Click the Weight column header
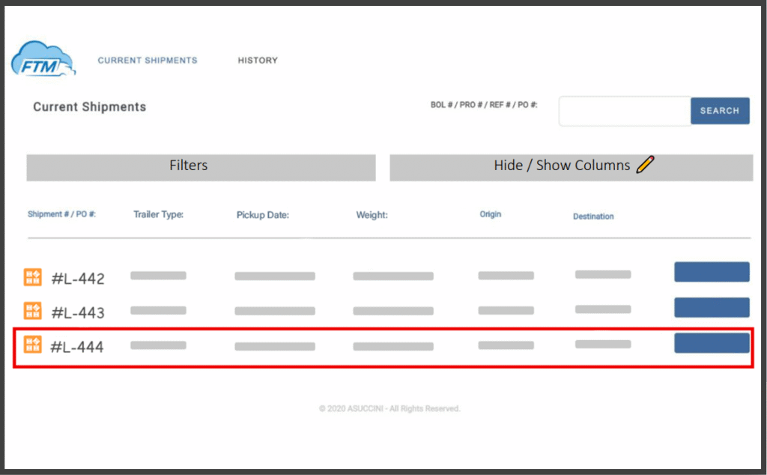Image resolution: width=767 pixels, height=475 pixels. (372, 215)
